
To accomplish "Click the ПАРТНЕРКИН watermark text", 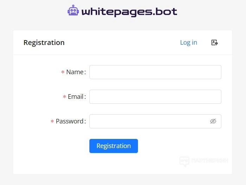I will (x=210, y=161).
